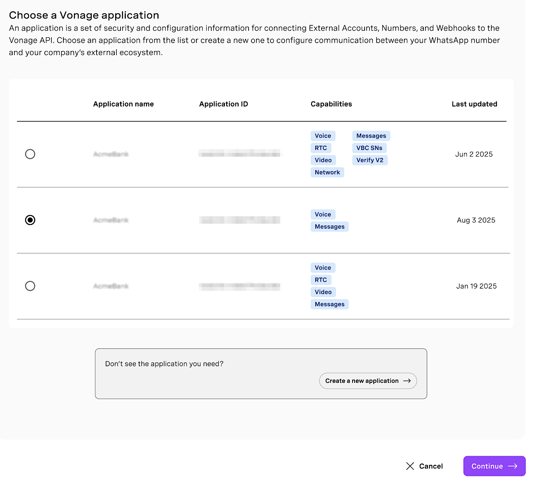534x481 pixels.
Task: Select the application updated Jun 2 2025
Action: pos(30,154)
